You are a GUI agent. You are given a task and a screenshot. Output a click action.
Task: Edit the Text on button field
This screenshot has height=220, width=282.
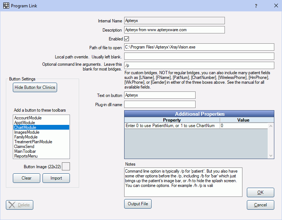point(160,95)
